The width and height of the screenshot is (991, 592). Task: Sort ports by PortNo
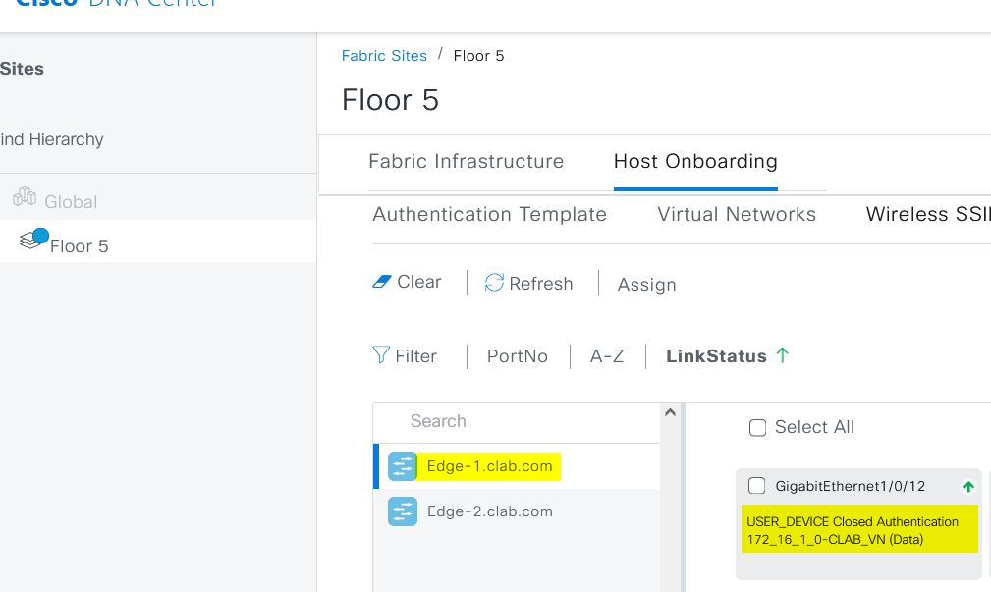[x=517, y=356]
